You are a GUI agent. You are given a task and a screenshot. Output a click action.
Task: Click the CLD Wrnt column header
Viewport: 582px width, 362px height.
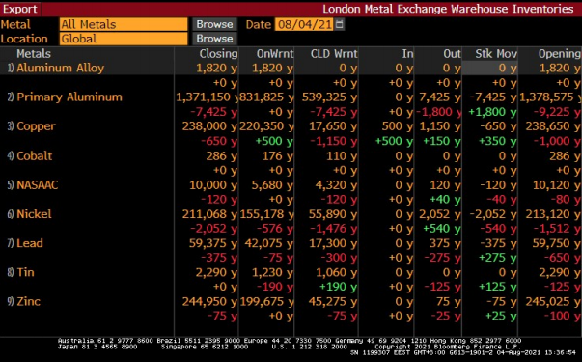pyautogui.click(x=334, y=54)
